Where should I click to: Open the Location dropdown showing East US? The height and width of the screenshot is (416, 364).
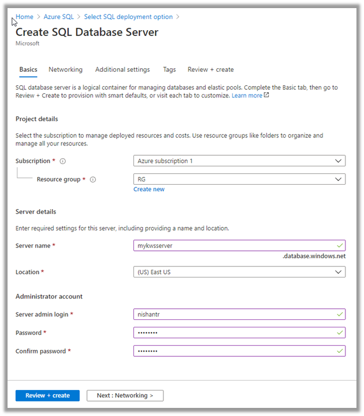[x=239, y=272]
